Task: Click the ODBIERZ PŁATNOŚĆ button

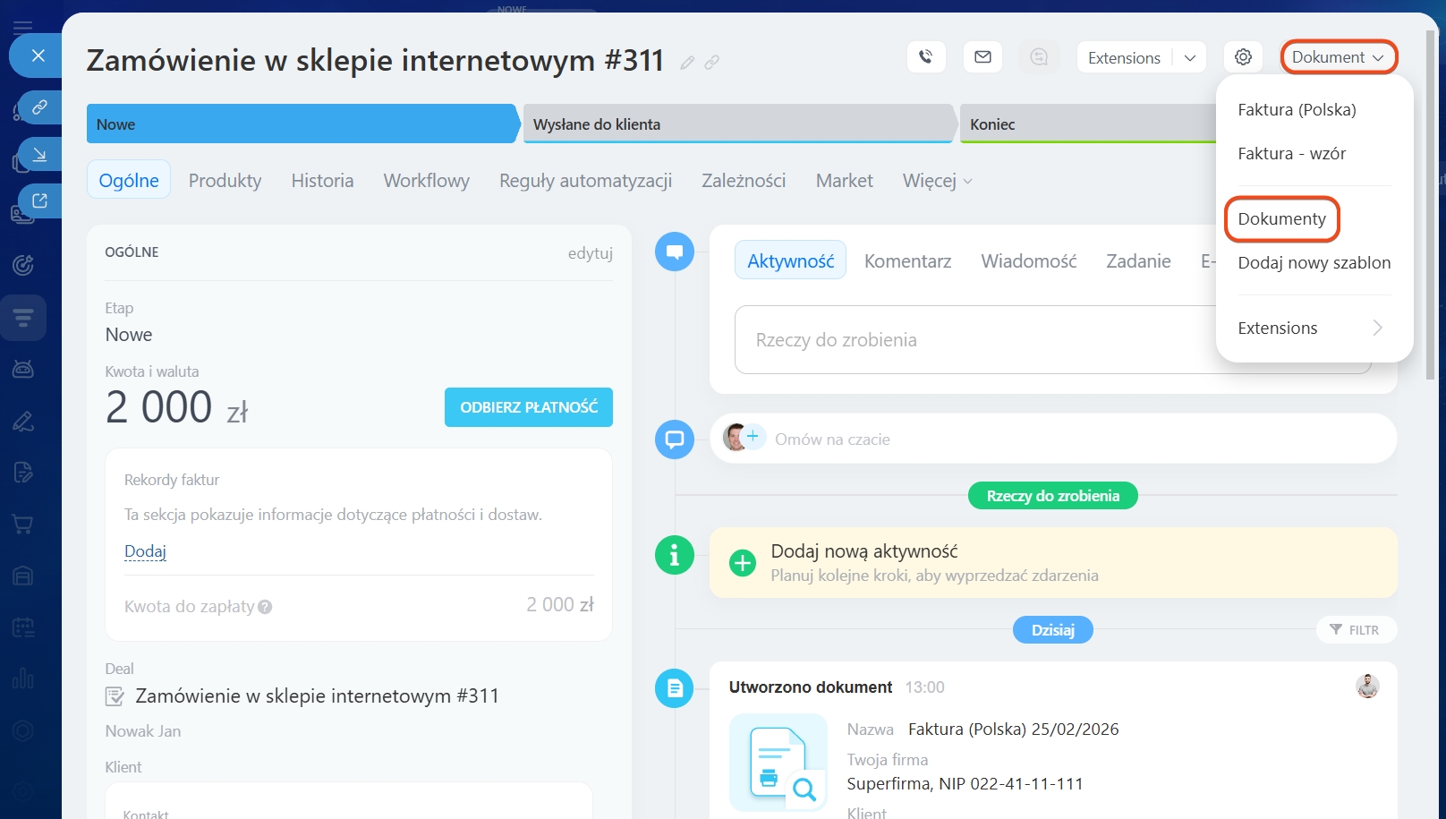Action: click(529, 407)
